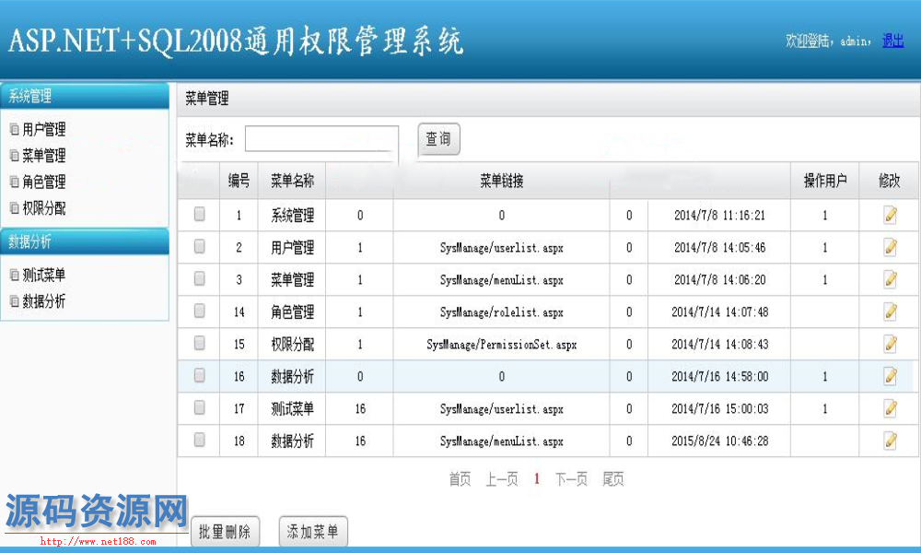Edit row 3 菜单管理 via pencil icon
Image resolution: width=921 pixels, height=553 pixels.
point(890,280)
